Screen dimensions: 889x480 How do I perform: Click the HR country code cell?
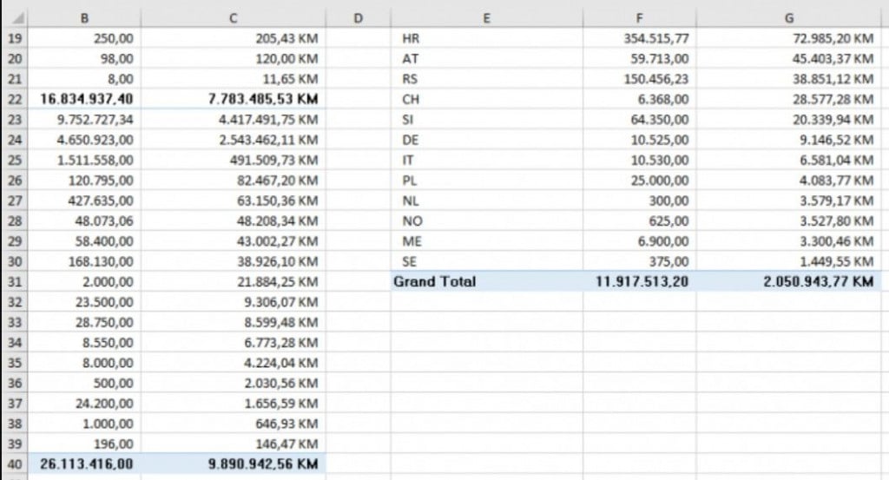pos(486,38)
